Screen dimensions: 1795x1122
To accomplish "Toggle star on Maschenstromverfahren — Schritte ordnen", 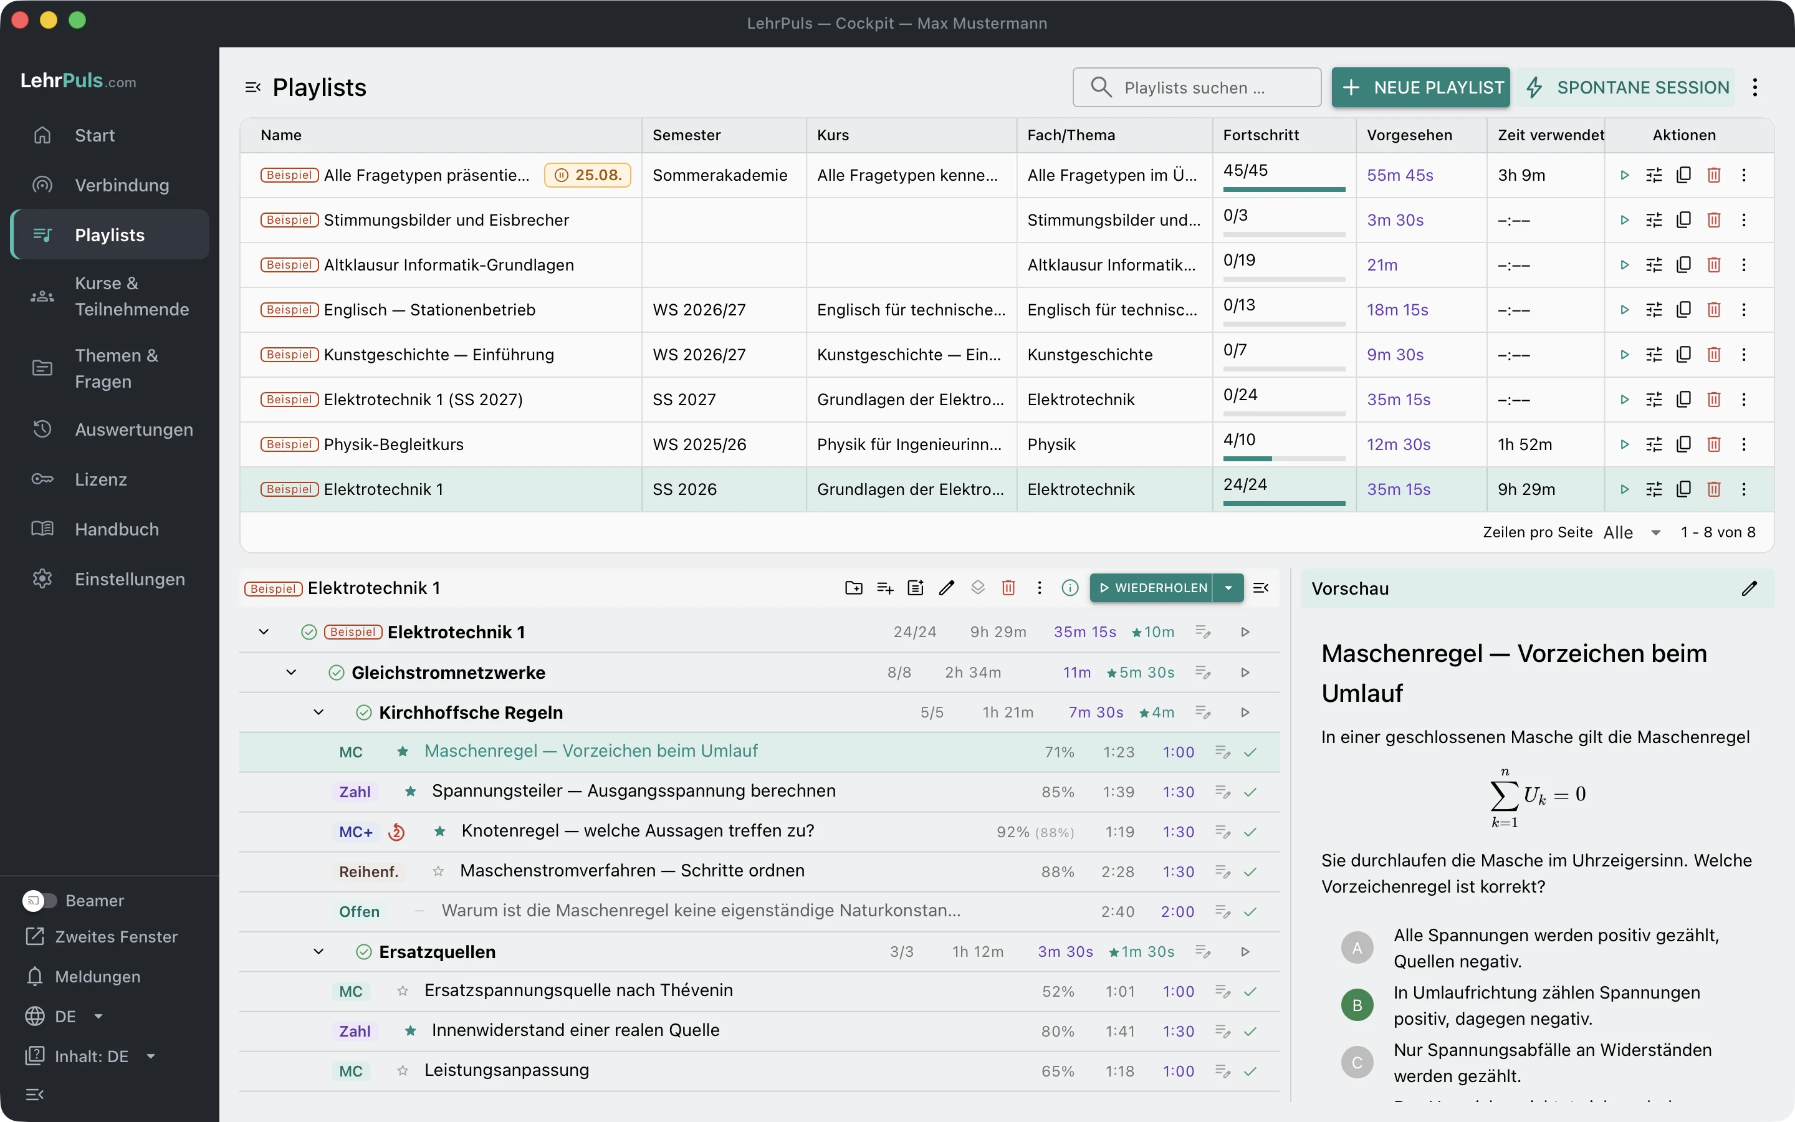I will pos(438,871).
